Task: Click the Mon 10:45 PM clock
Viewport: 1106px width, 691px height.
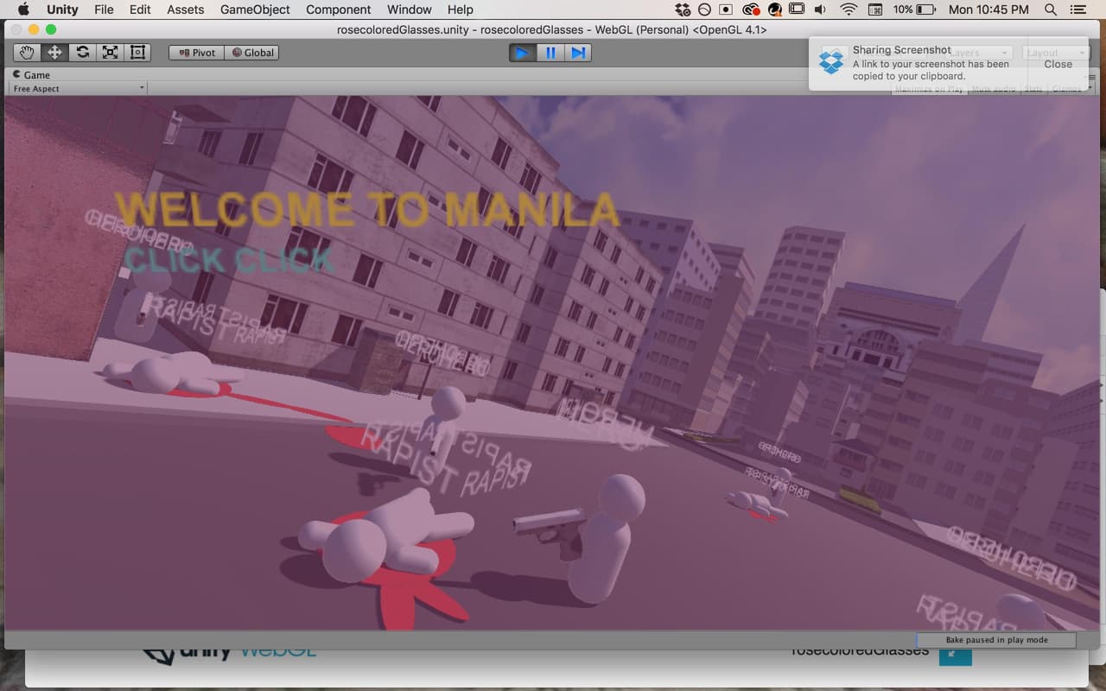Action: click(988, 10)
